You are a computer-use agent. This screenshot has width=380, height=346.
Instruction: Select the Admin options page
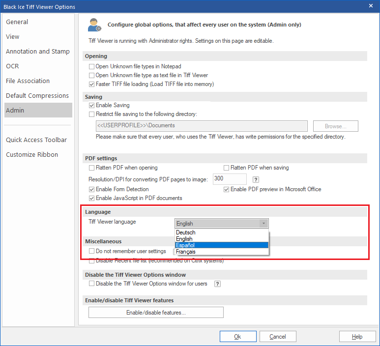tap(38, 110)
